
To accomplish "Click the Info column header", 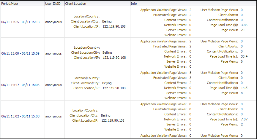I will point(193,4).
